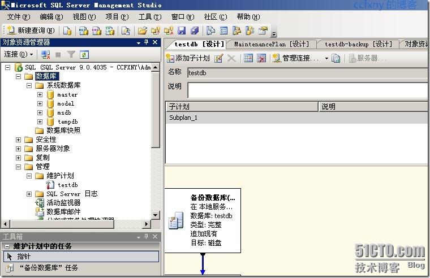Click the subplan schedule calendar icon

click(x=248, y=58)
